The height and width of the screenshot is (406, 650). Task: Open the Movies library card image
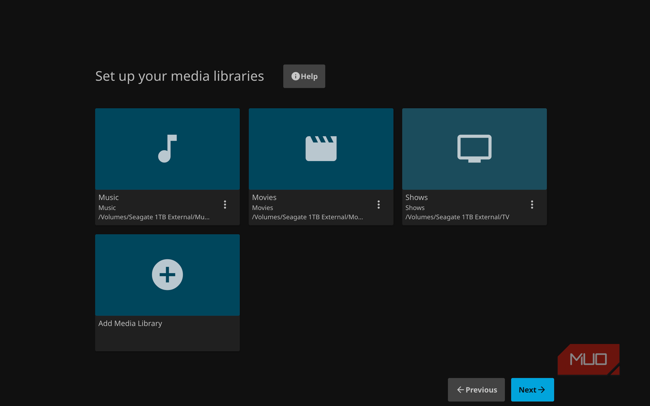(x=321, y=149)
